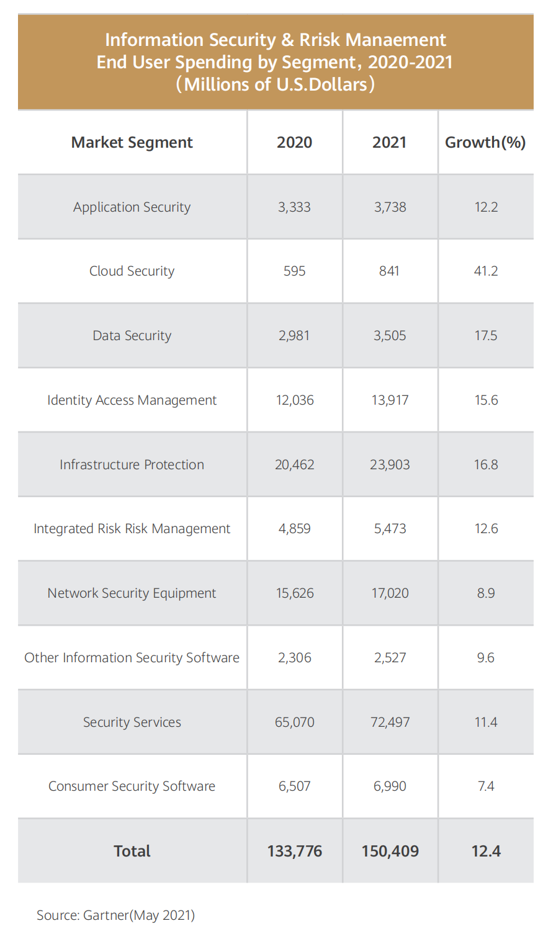Select the Consumer Security Software label
The image size is (556, 931).
(132, 786)
